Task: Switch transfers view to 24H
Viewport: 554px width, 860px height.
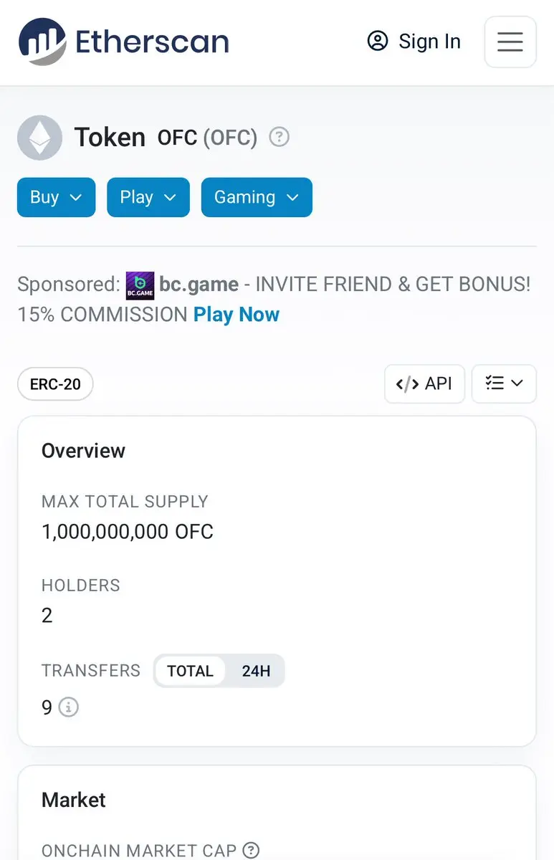Action: 256,671
